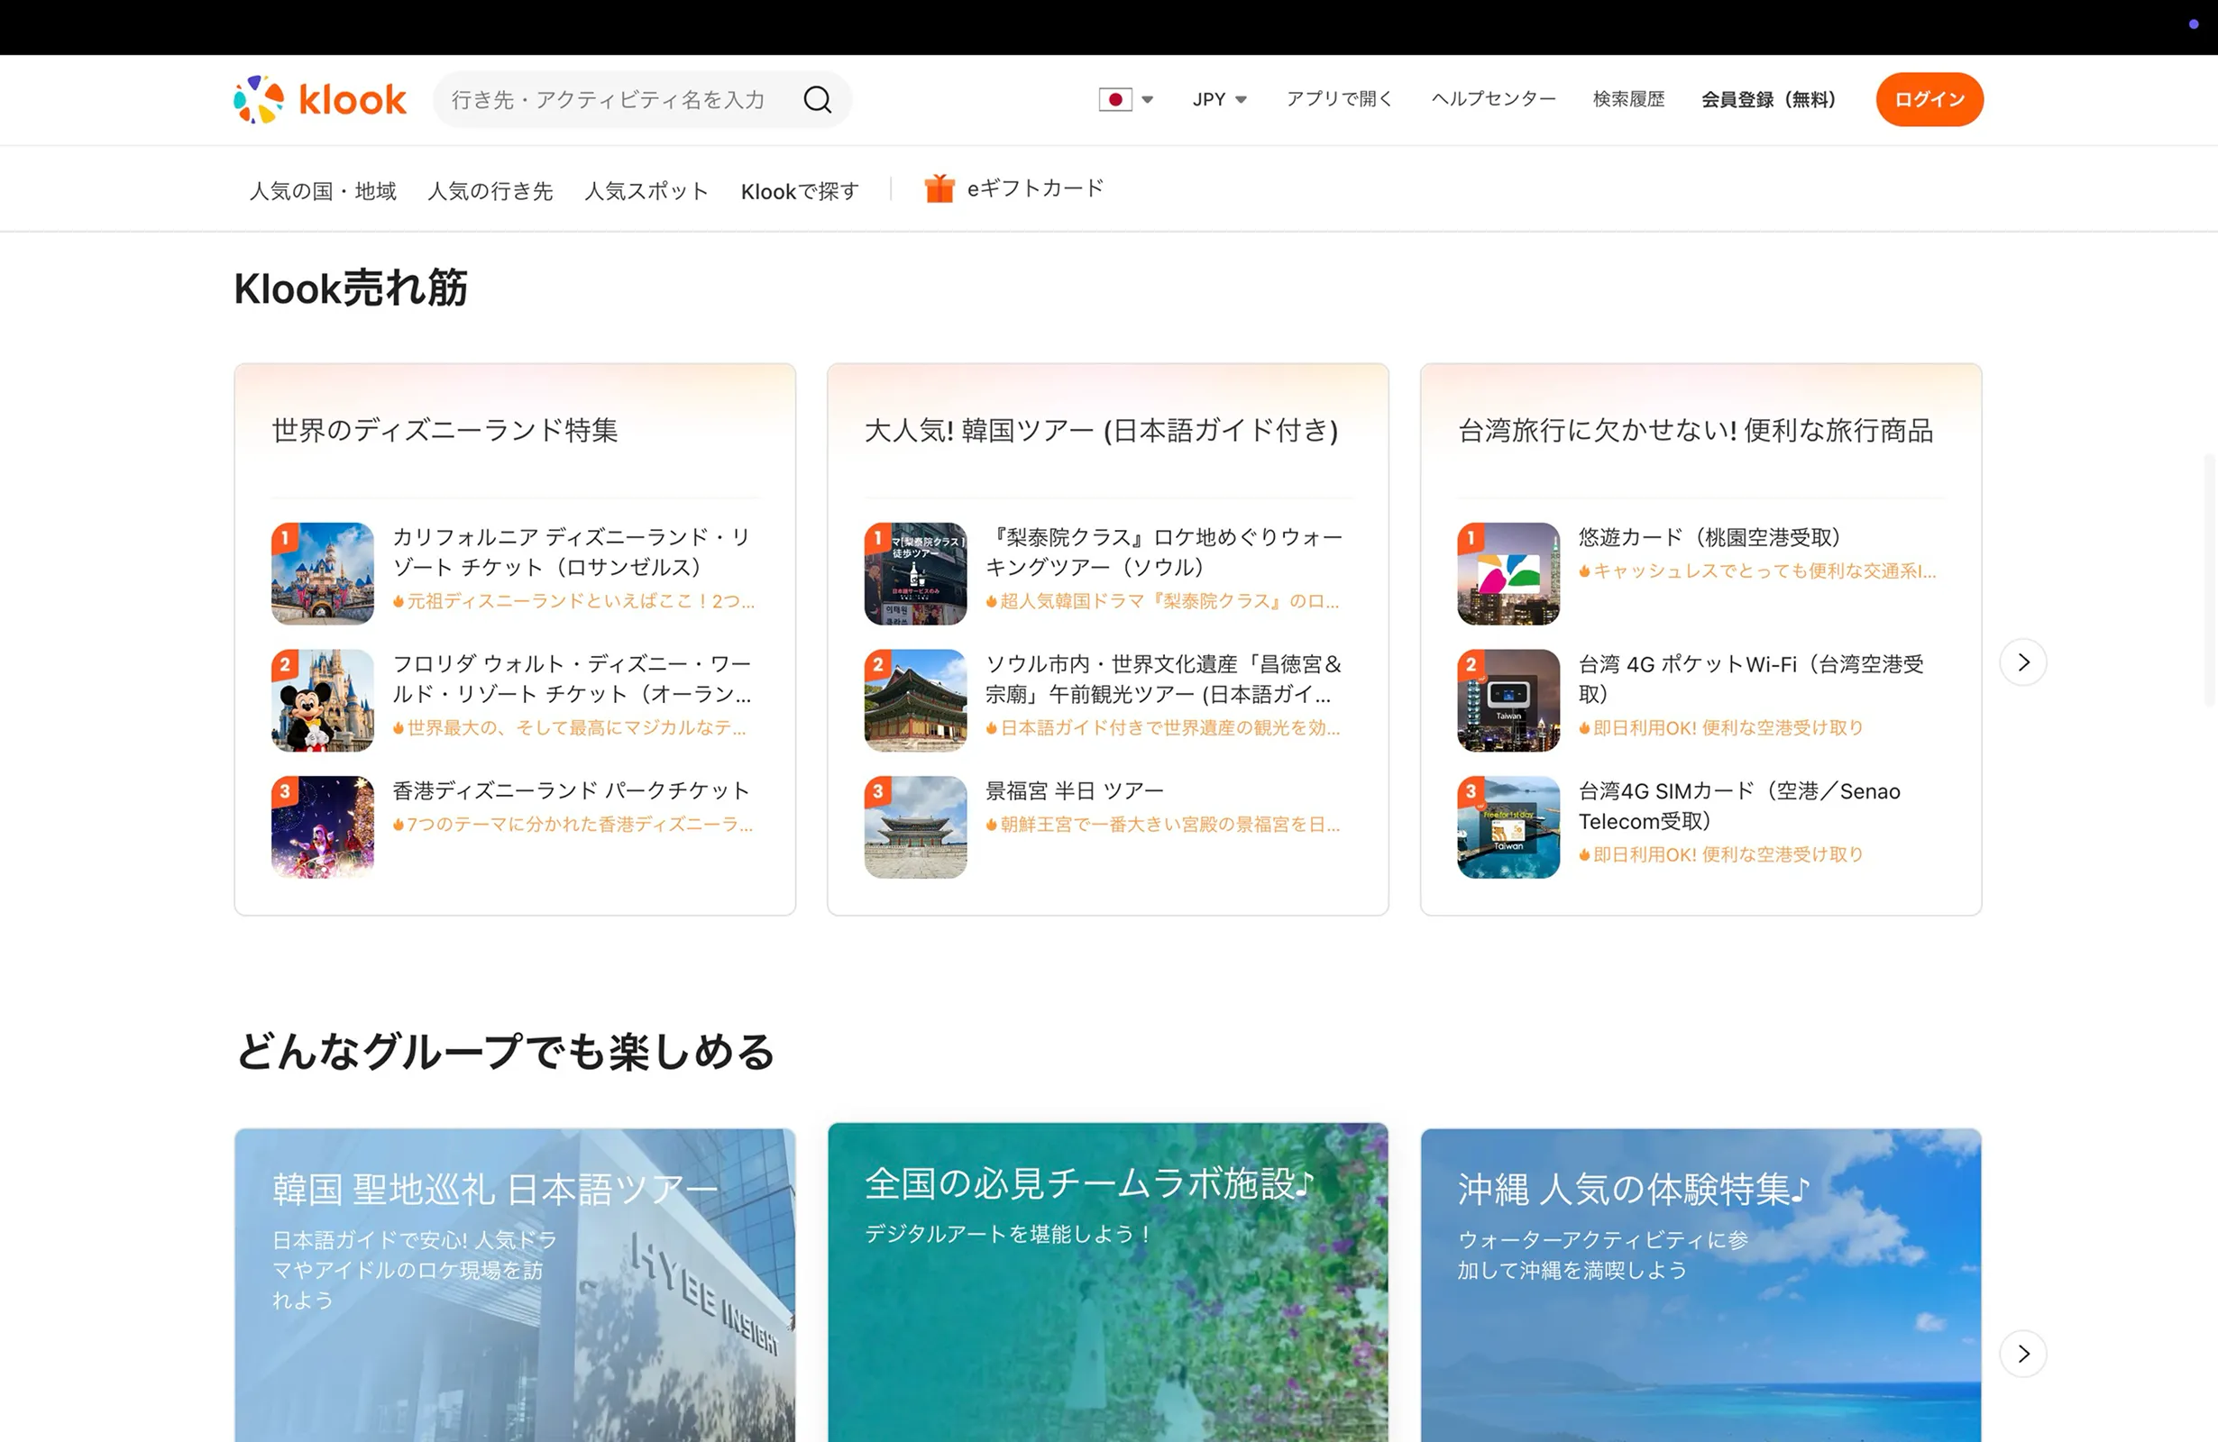Click 即日利用OK! under ポケットWi-Fi
2218x1442 pixels.
1721,728
